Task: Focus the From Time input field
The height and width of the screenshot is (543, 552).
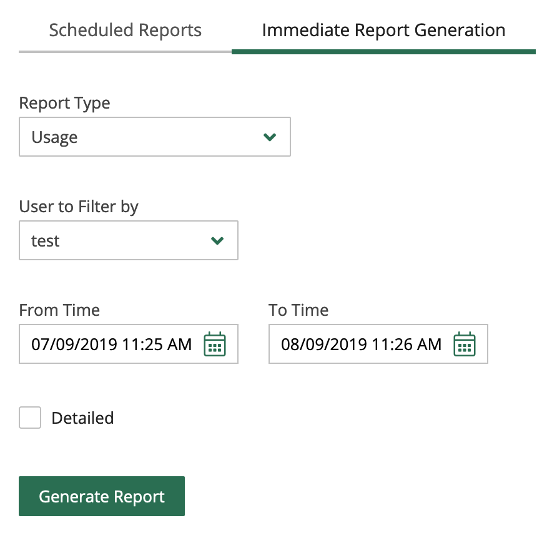Action: pos(112,344)
